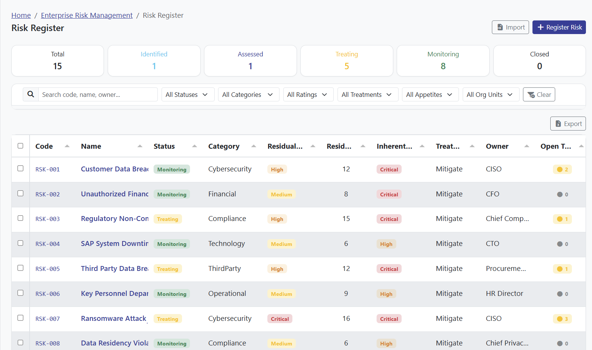Select the RSK-003 row checkbox

tap(20, 218)
